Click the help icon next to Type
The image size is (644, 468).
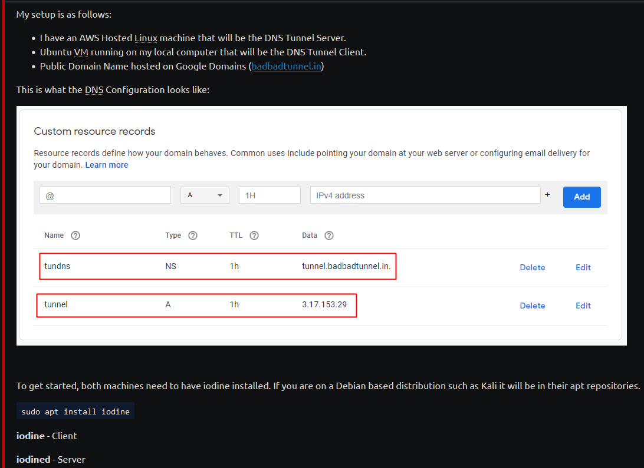[193, 235]
